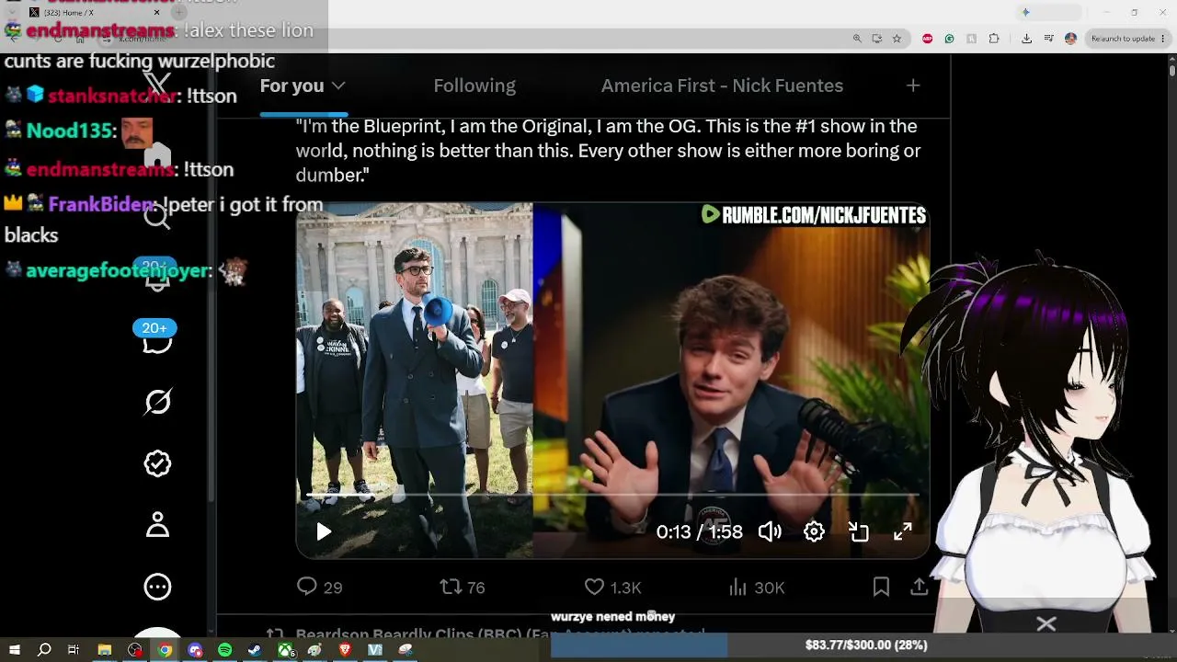Expand the video to fullscreen
The height and width of the screenshot is (662, 1177).
(903, 531)
